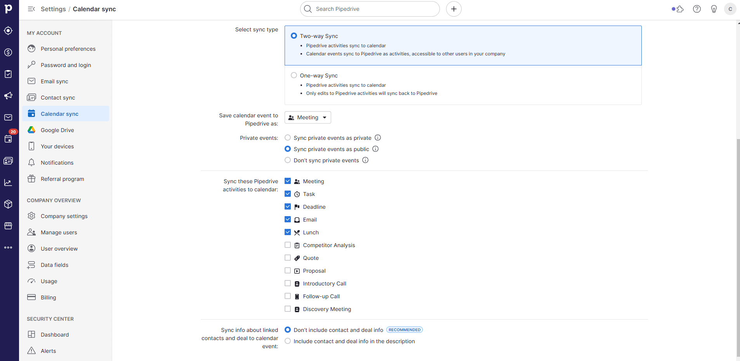
Task: Uncheck the Task activity checkbox
Action: [x=288, y=194]
